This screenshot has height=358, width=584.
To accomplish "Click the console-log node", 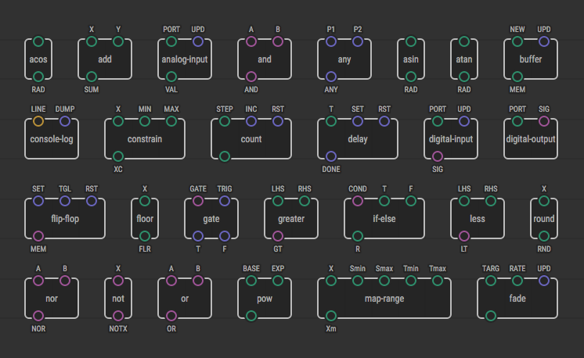I will [52, 139].
